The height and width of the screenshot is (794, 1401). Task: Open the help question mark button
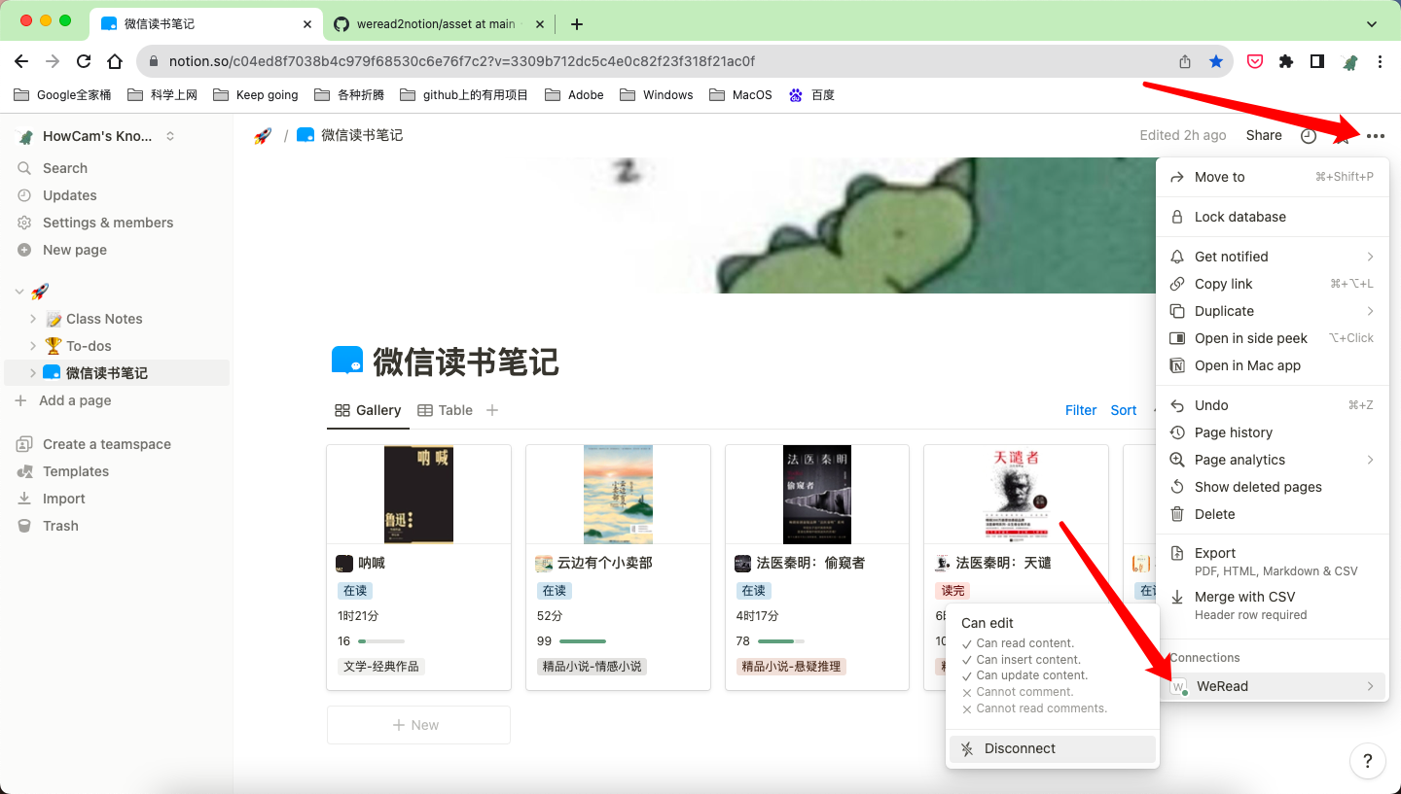pyautogui.click(x=1367, y=761)
